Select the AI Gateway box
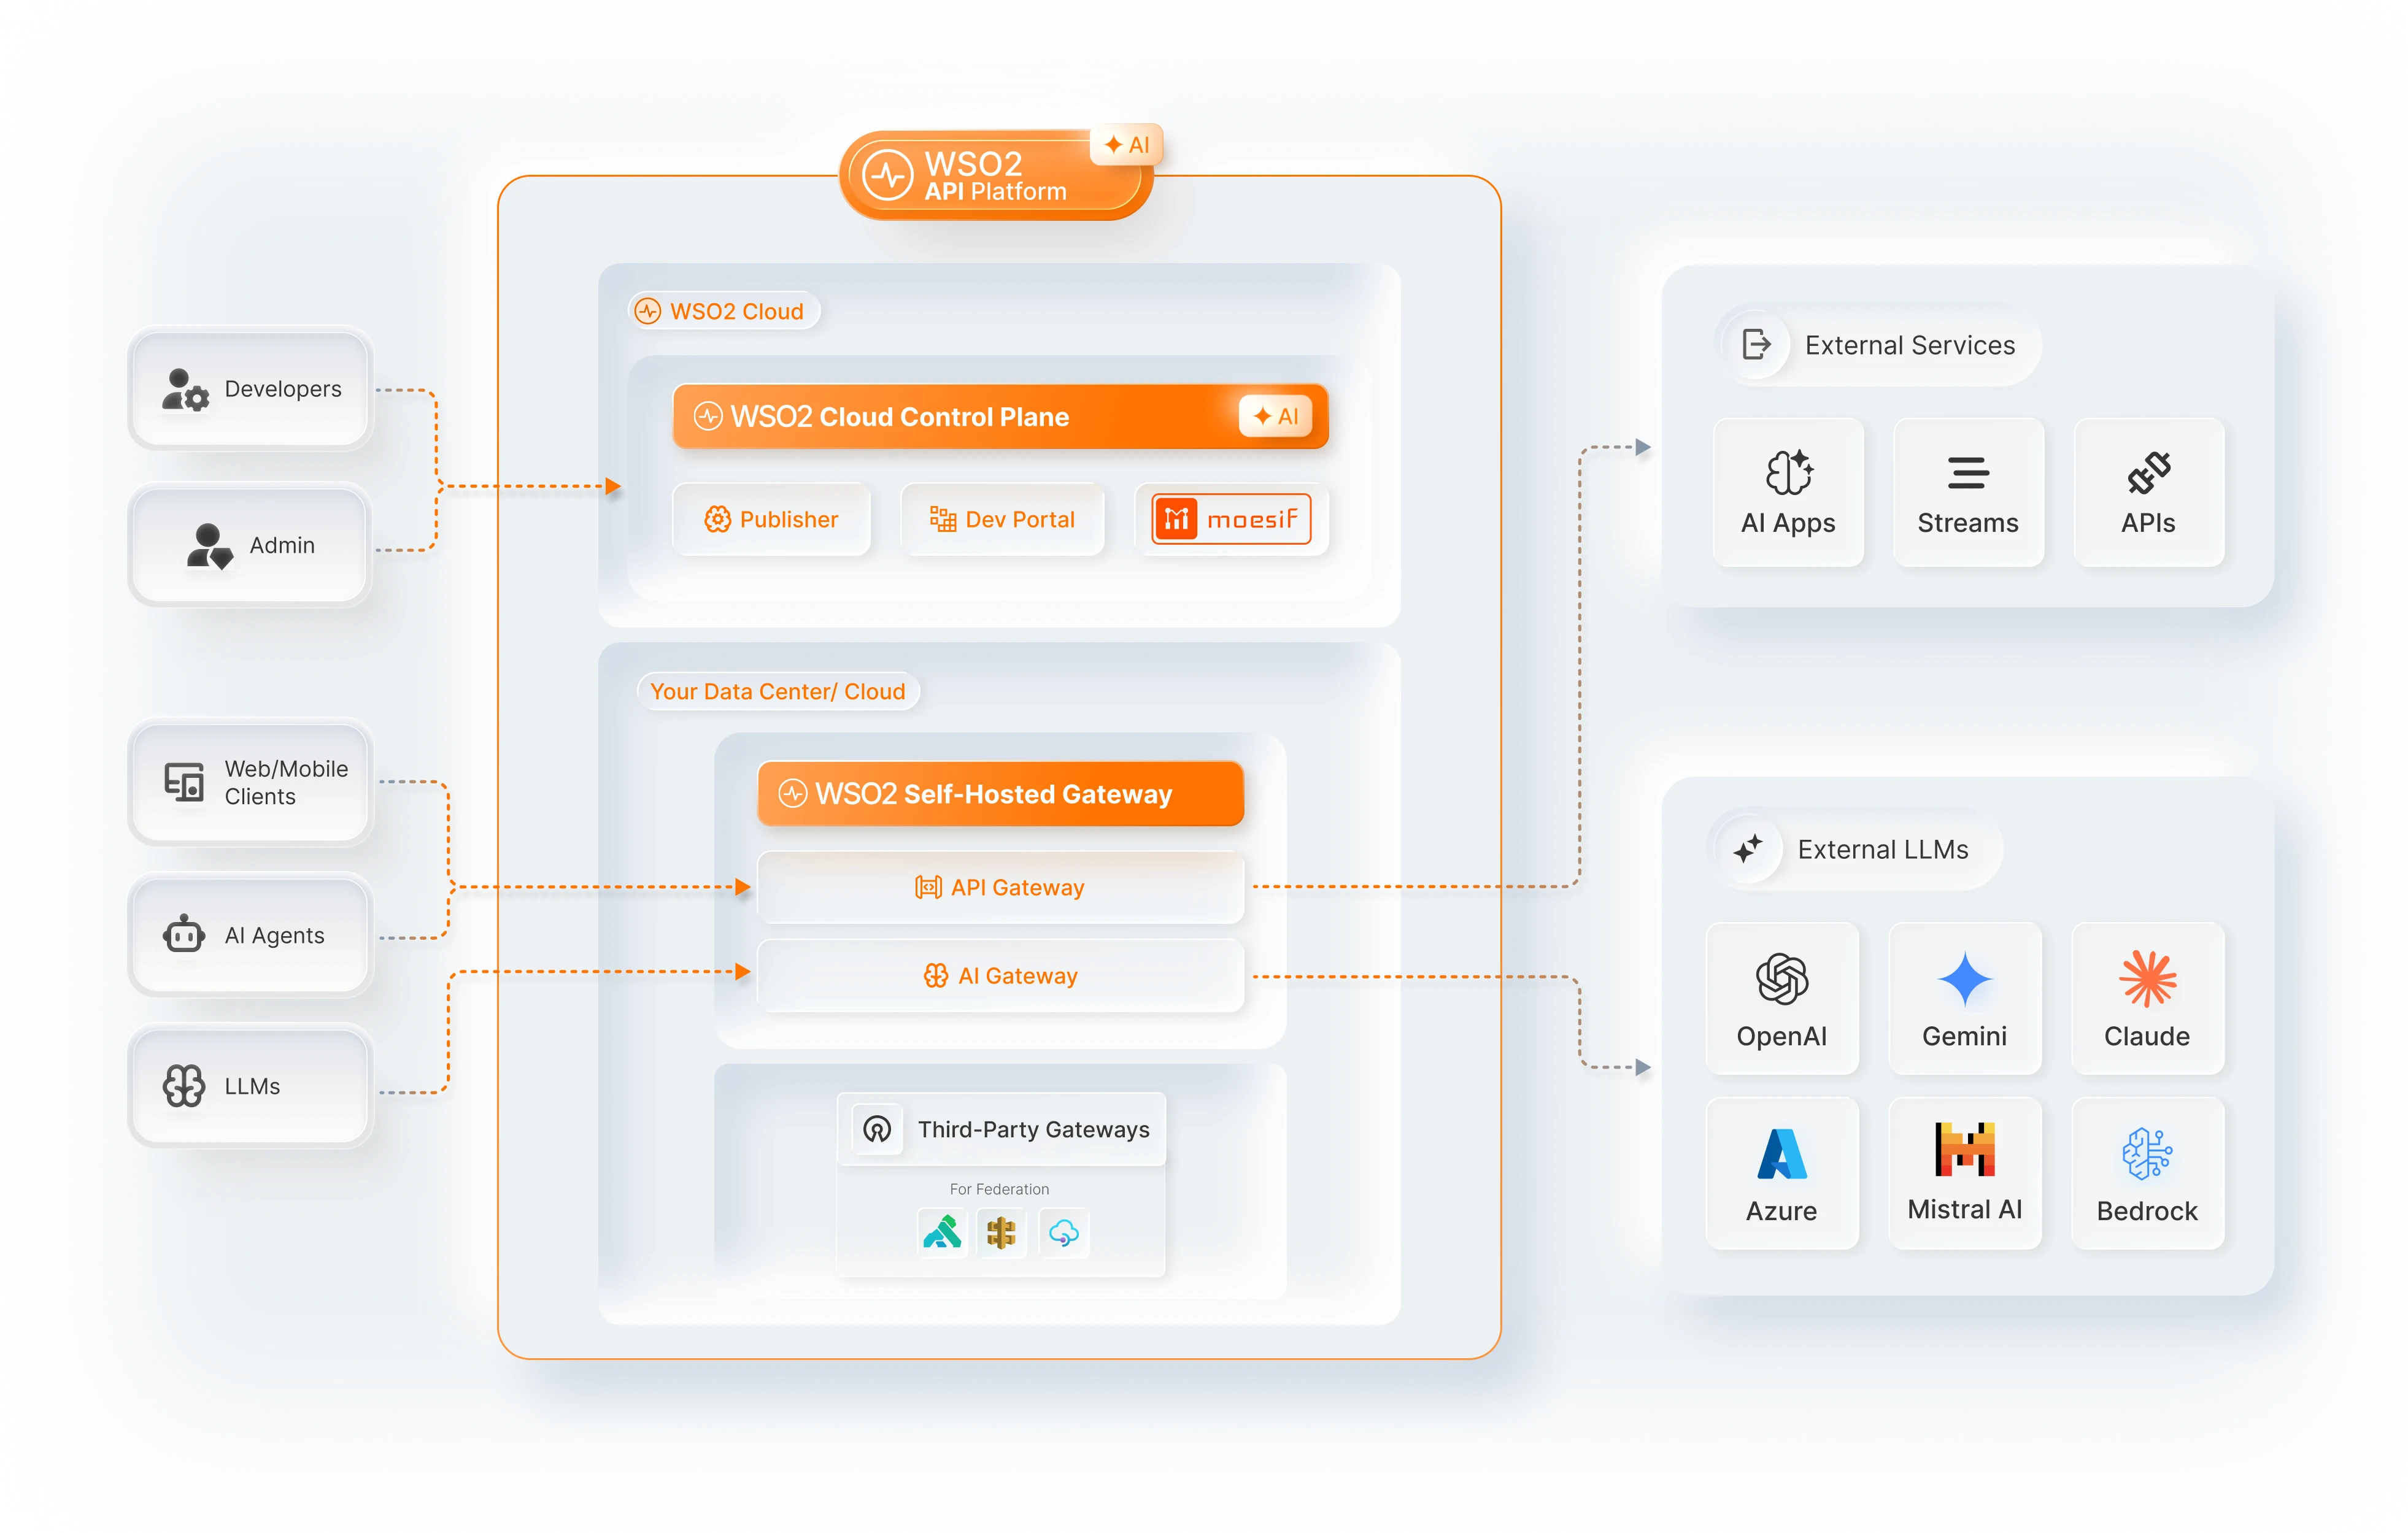 point(1000,975)
